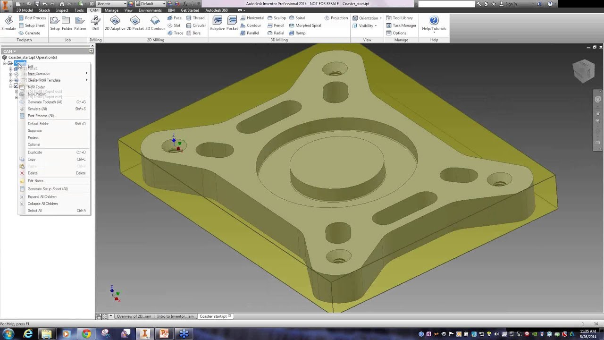Select the Radial 3D milling strategy
Image resolution: width=604 pixels, height=340 pixels.
pyautogui.click(x=276, y=33)
